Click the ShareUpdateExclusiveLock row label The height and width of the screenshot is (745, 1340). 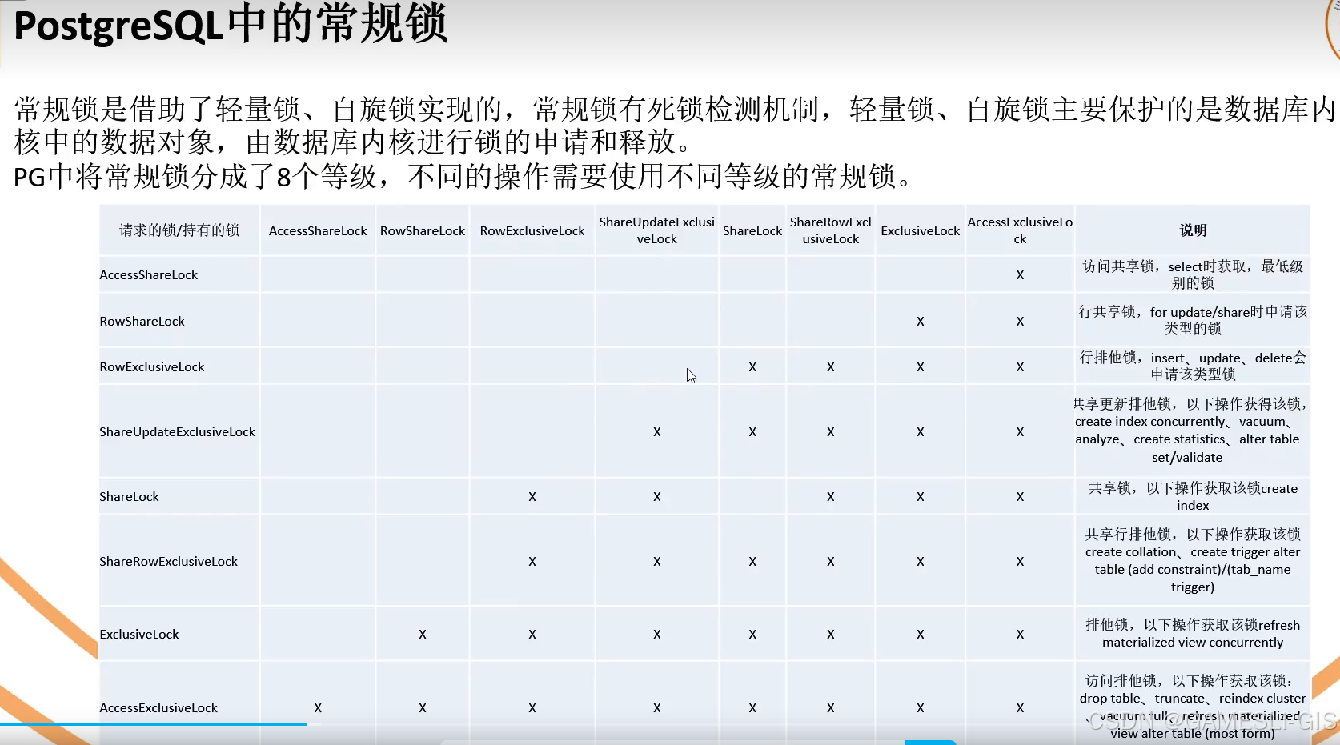[177, 431]
